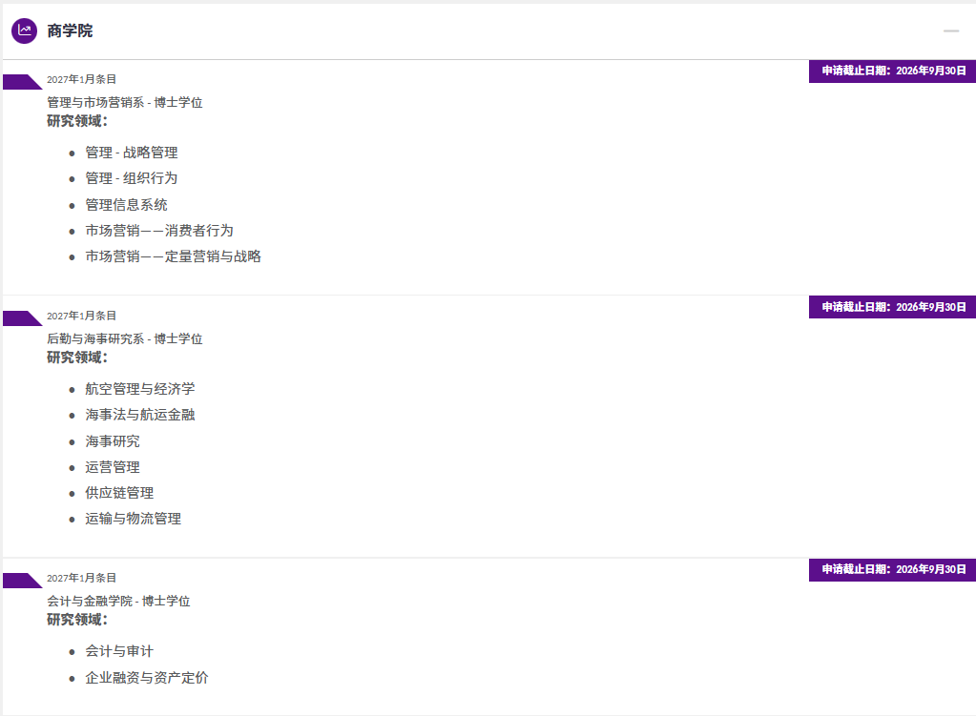This screenshot has width=976, height=716.
Task: Click purple flag marker beside 管理与市场营销系
Action: pos(21,82)
